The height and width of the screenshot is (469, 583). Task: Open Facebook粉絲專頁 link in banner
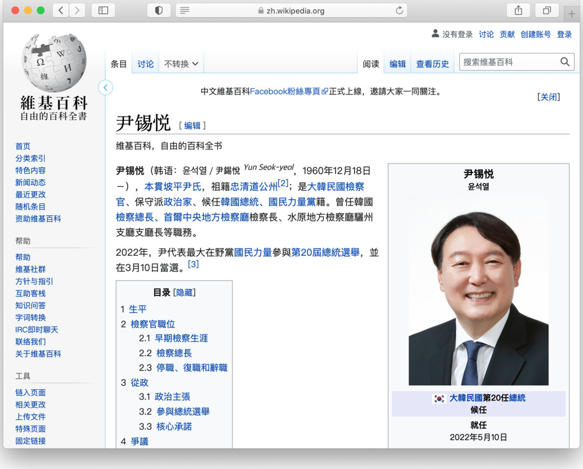tap(285, 91)
